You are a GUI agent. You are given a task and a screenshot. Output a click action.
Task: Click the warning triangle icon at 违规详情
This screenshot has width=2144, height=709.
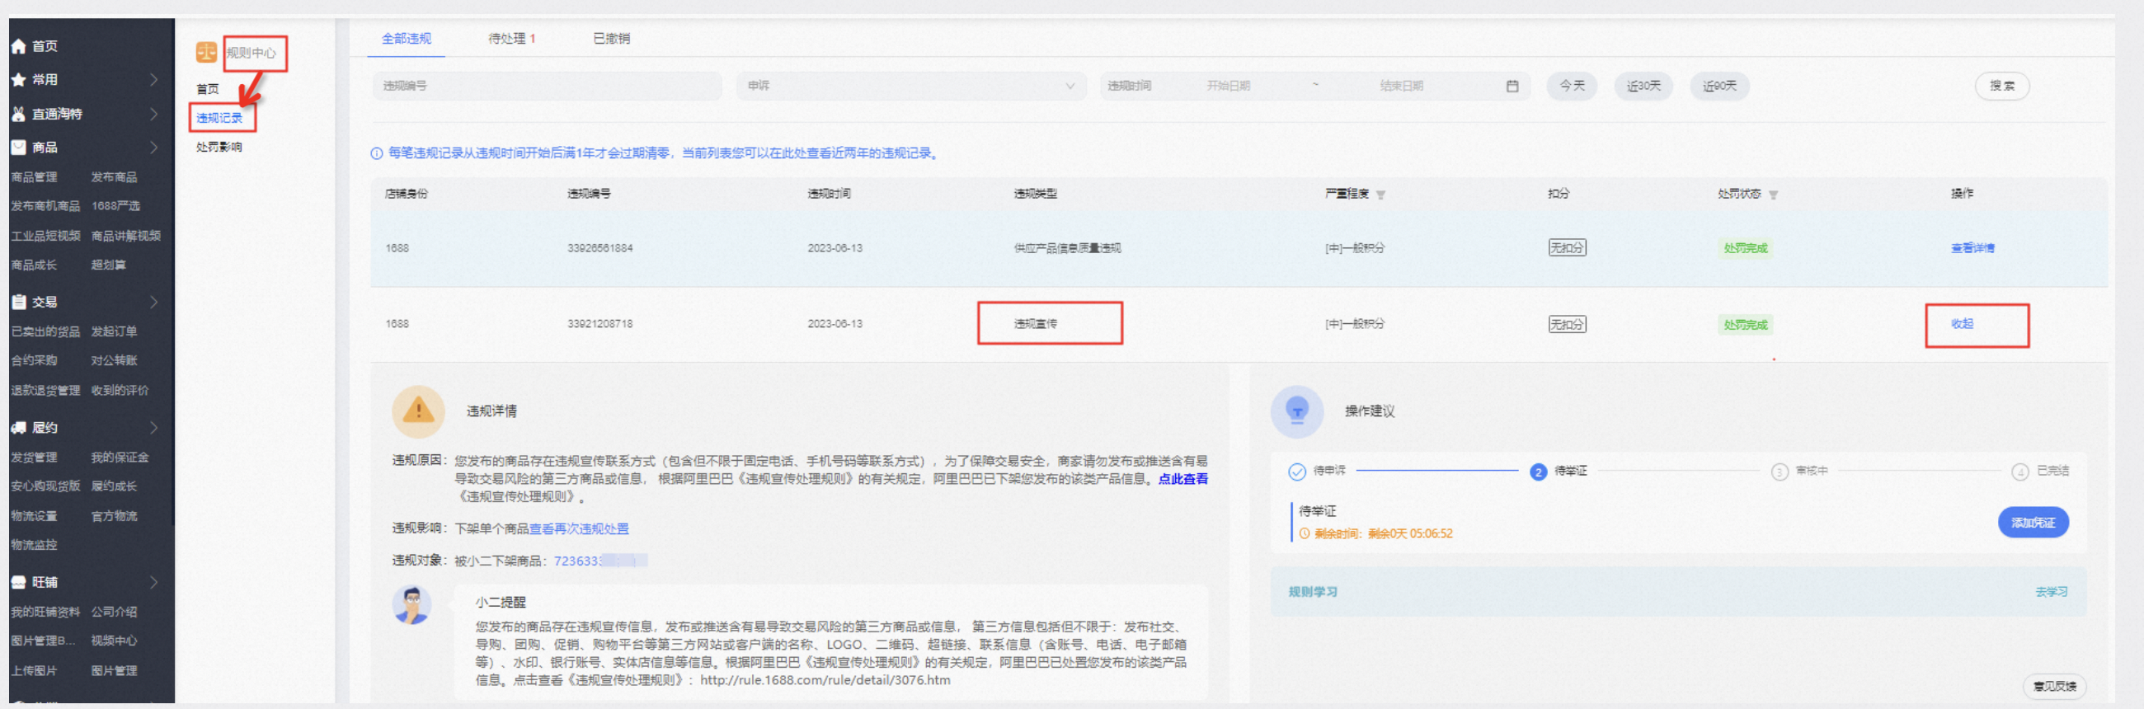(419, 411)
